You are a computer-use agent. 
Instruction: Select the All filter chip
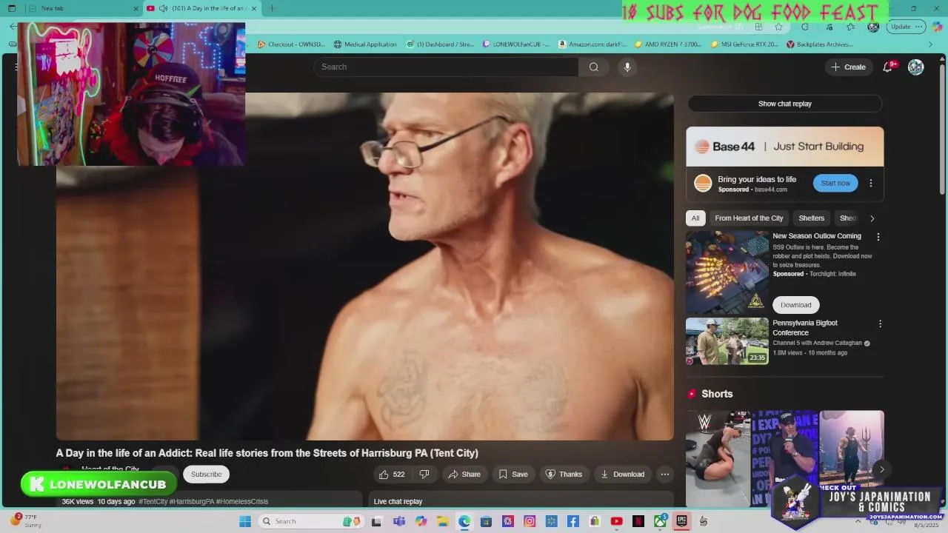695,218
